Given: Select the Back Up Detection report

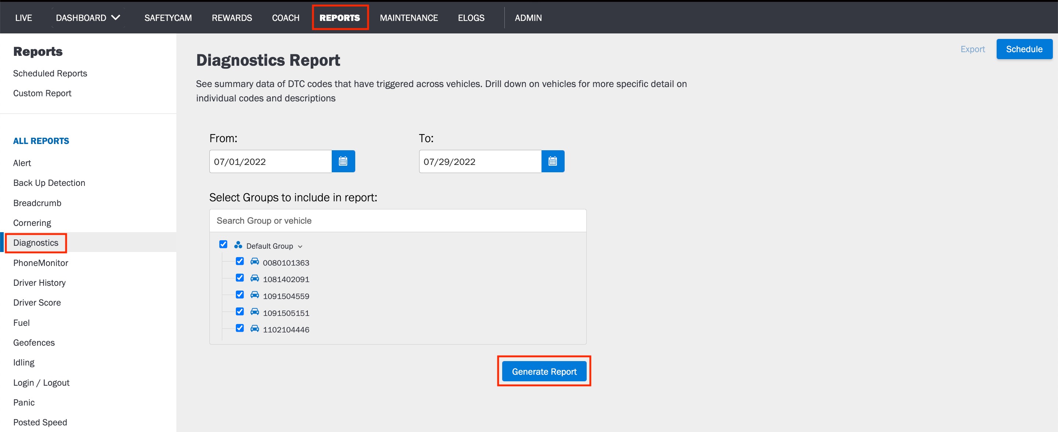Looking at the screenshot, I should 49,183.
